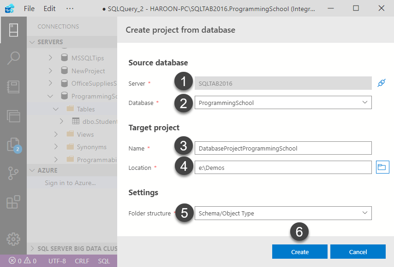Image resolution: width=394 pixels, height=267 pixels.
Task: Open the Manage settings gear icon
Action: (x=13, y=238)
